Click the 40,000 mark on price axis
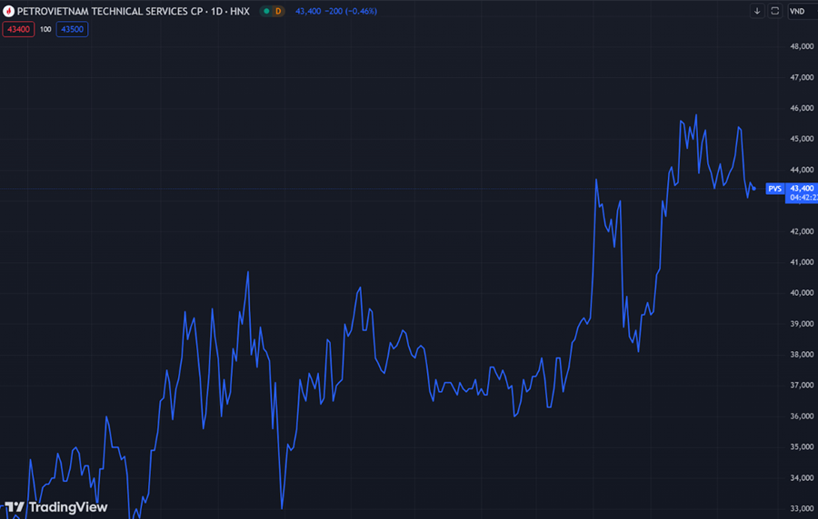 point(801,293)
